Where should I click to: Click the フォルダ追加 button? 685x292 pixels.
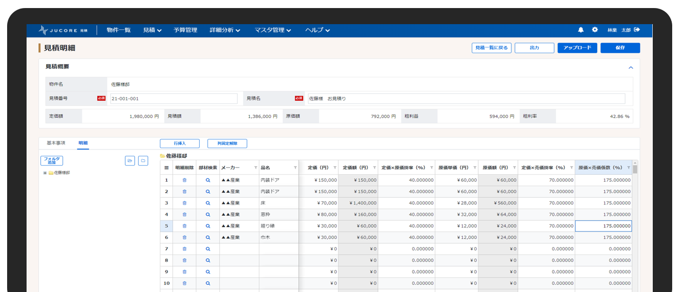click(51, 160)
